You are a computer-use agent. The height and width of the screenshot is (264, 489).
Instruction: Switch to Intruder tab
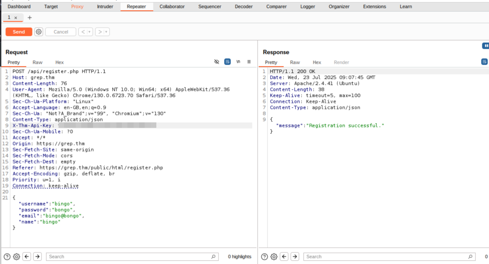[105, 7]
